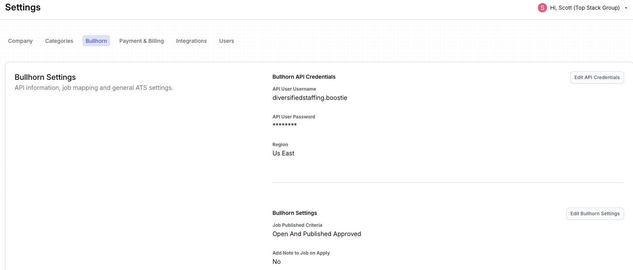Click the "Hi, Scott (Top Stack Group)" label
This screenshot has height=270, width=633.
coord(584,8)
